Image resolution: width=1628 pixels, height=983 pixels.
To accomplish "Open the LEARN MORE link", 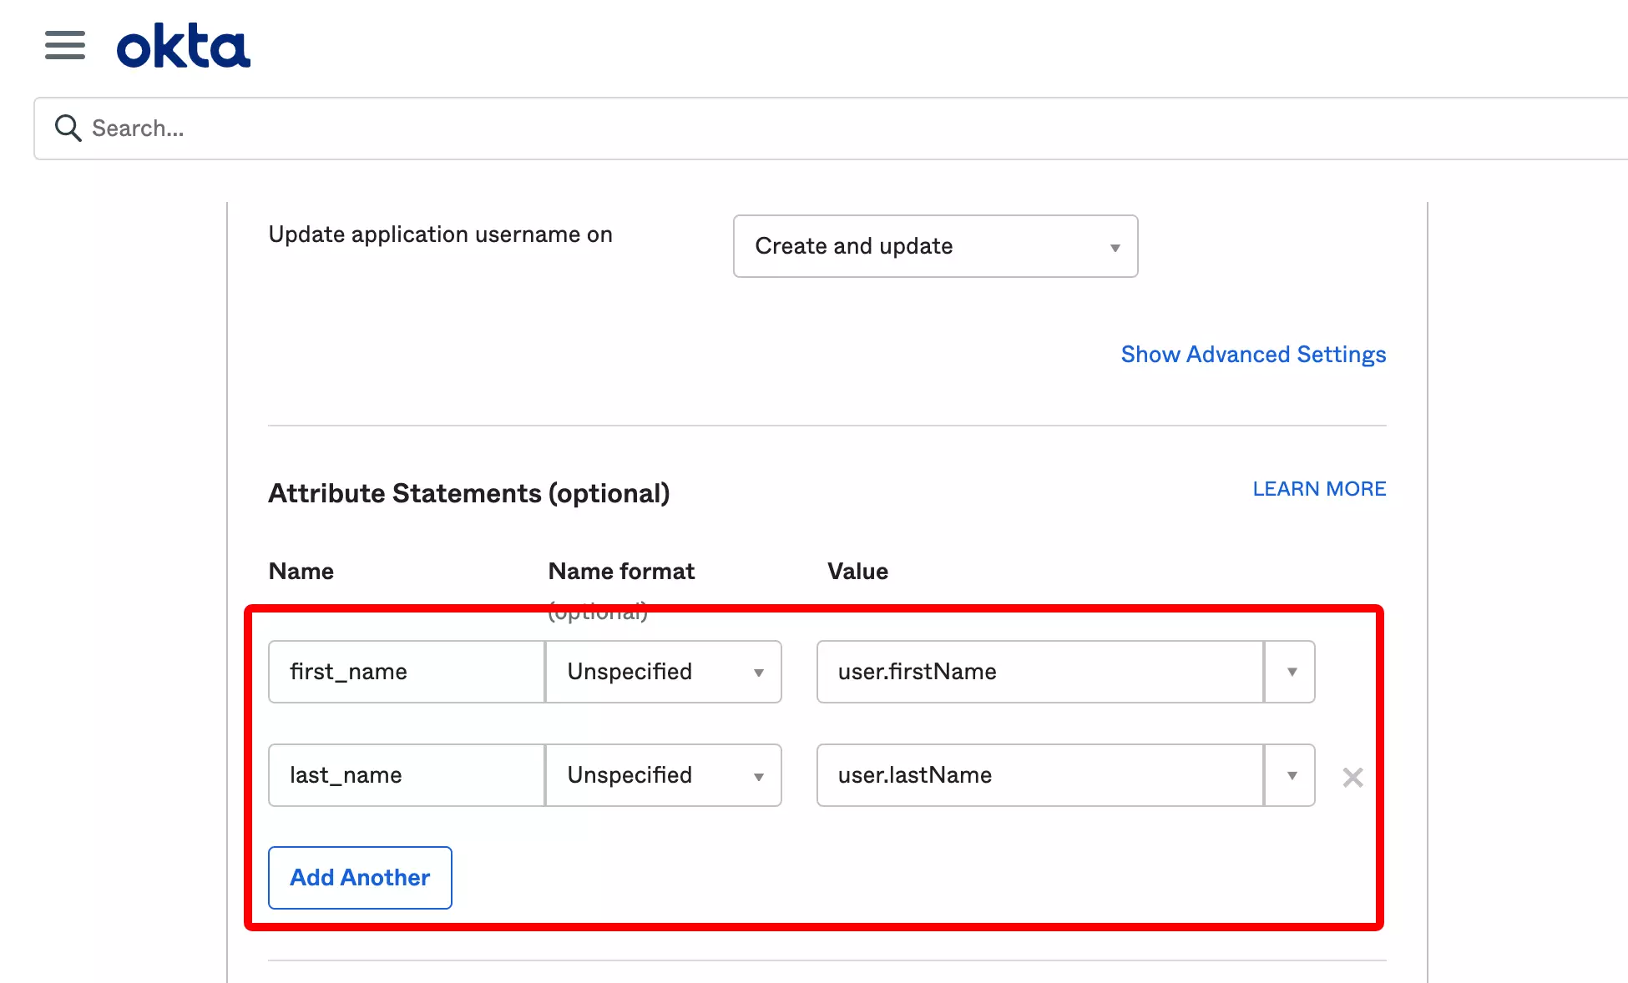I will (1319, 489).
